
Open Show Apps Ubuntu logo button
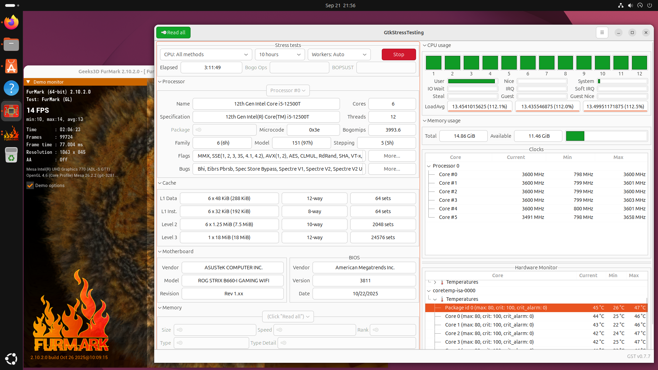11,359
